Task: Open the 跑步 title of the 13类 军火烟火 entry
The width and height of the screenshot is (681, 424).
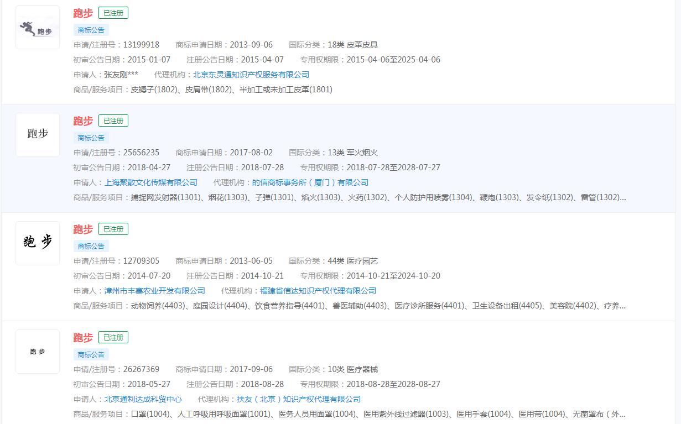Action: [83, 121]
